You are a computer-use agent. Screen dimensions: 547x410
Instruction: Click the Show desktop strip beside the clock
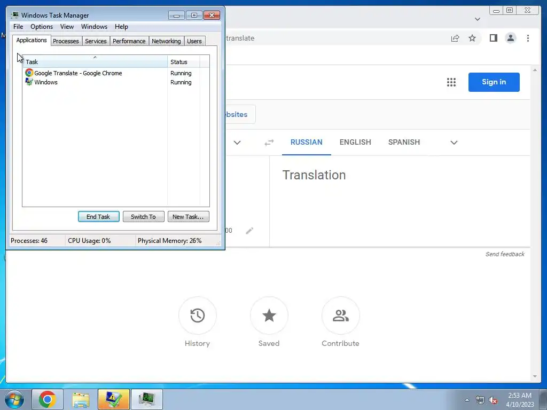coord(543,399)
